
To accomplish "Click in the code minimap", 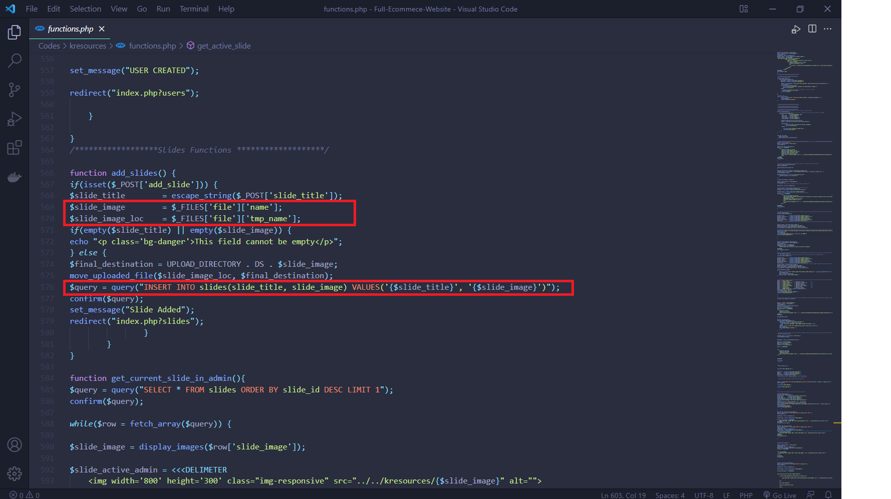I will pos(804,270).
